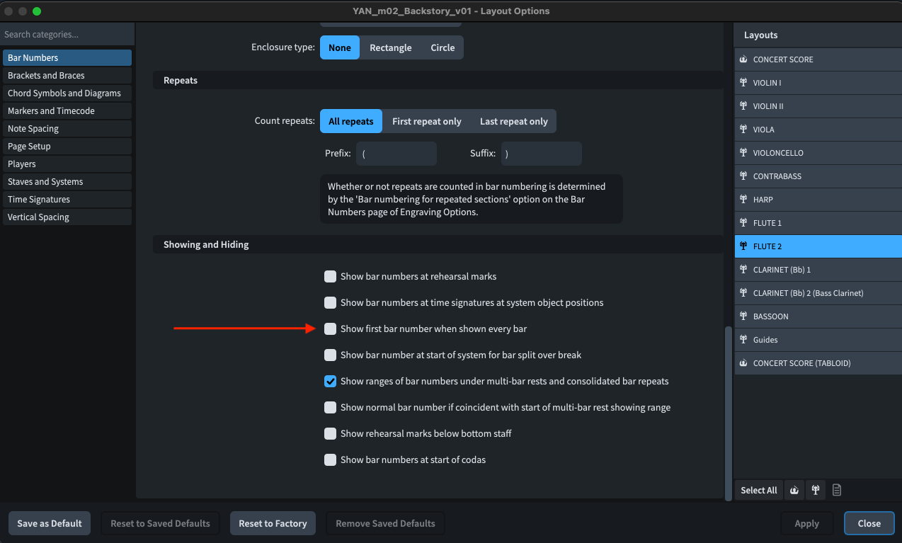The height and width of the screenshot is (543, 902).
Task: Click the Search categories field
Action: pyautogui.click(x=67, y=35)
